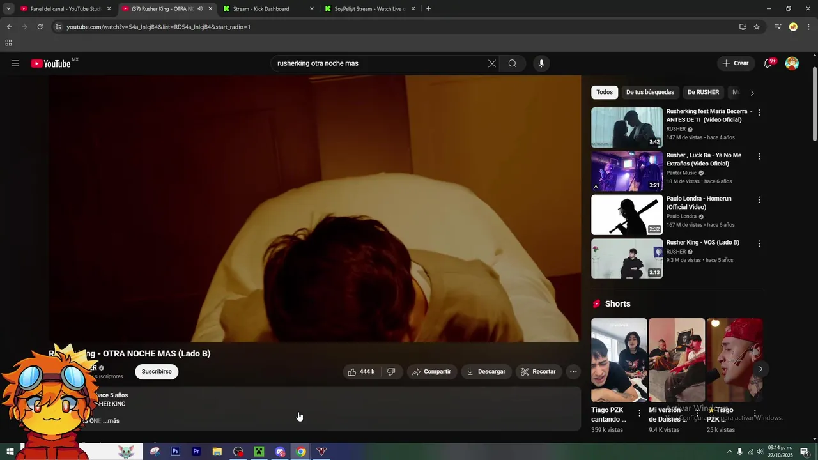The image size is (818, 460).
Task: Show more filter chips with arrow
Action: pyautogui.click(x=752, y=93)
